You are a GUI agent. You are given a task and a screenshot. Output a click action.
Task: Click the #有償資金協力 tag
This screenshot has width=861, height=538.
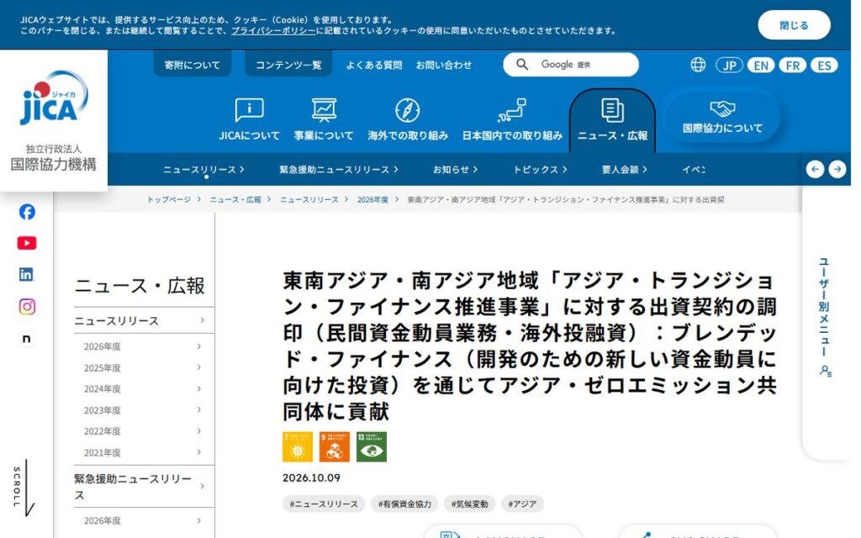[404, 504]
